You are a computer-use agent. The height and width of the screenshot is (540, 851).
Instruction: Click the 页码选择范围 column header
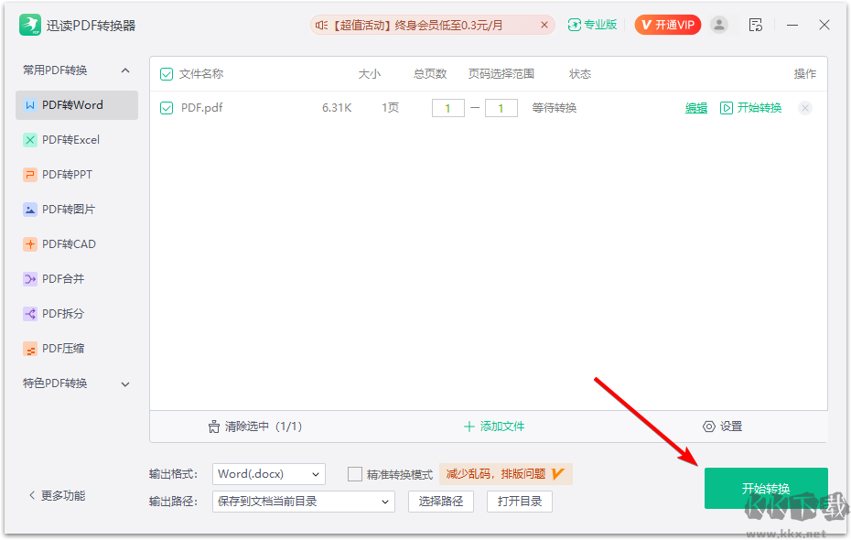pos(501,74)
